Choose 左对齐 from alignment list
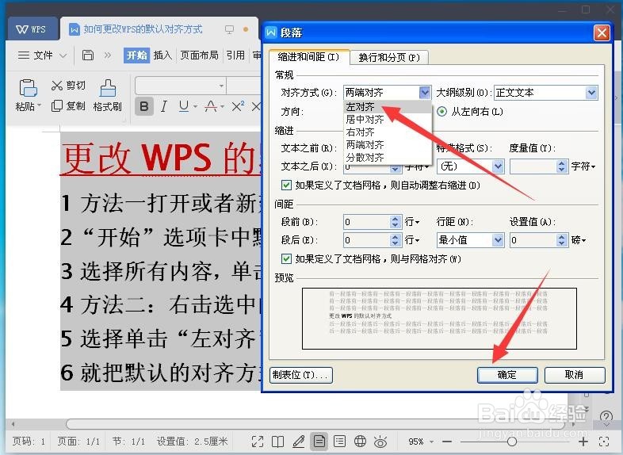Image resolution: width=623 pixels, height=455 pixels. (x=388, y=107)
